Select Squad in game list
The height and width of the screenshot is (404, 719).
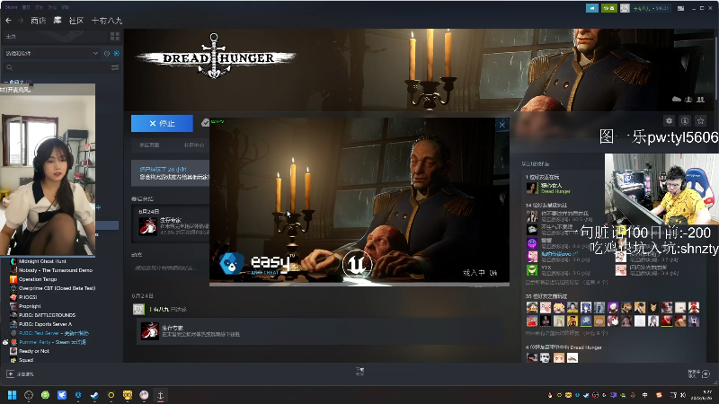26,360
